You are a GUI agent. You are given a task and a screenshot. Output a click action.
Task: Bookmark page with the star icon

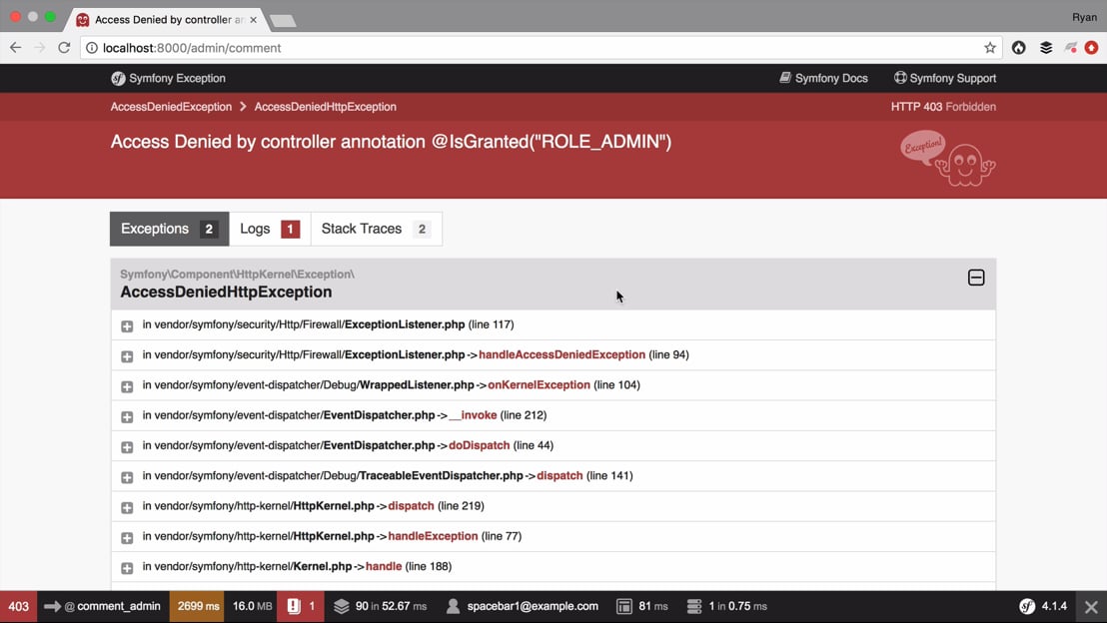pos(990,48)
